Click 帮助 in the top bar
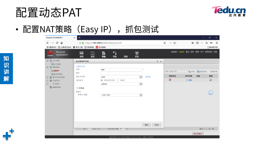The image size is (253, 142). tap(197, 52)
